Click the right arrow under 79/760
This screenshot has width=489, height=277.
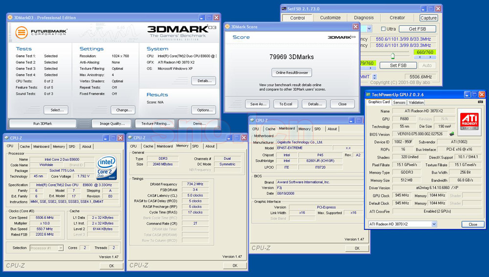370,68
